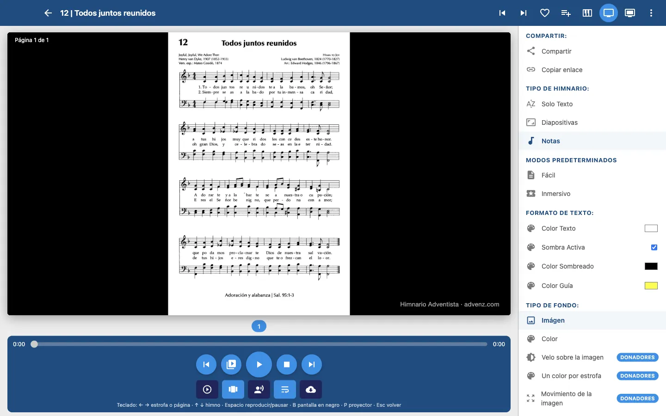Open the three-dot more options menu
Image resolution: width=666 pixels, height=416 pixels.
(x=651, y=13)
